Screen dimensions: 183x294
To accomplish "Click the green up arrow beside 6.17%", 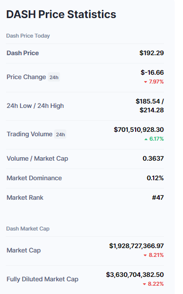I will pyautogui.click(x=146, y=139).
